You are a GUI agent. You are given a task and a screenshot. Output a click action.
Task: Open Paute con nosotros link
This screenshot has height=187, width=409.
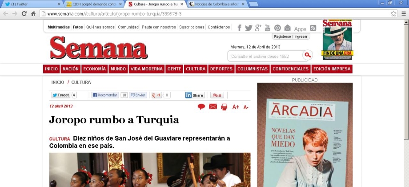pyautogui.click(x=159, y=27)
